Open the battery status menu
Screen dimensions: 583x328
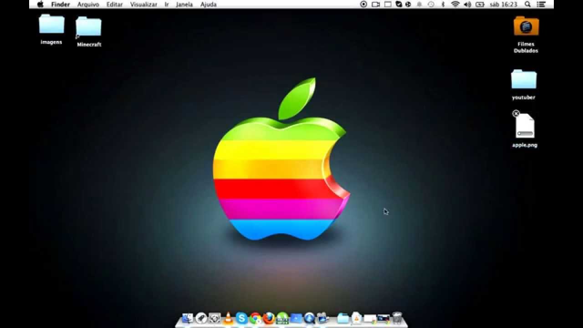tap(480, 4)
